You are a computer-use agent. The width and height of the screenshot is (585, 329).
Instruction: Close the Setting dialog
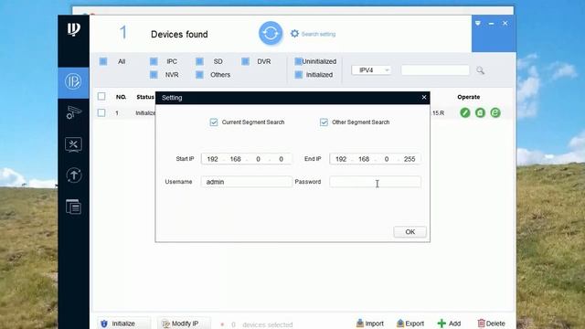coord(424,98)
